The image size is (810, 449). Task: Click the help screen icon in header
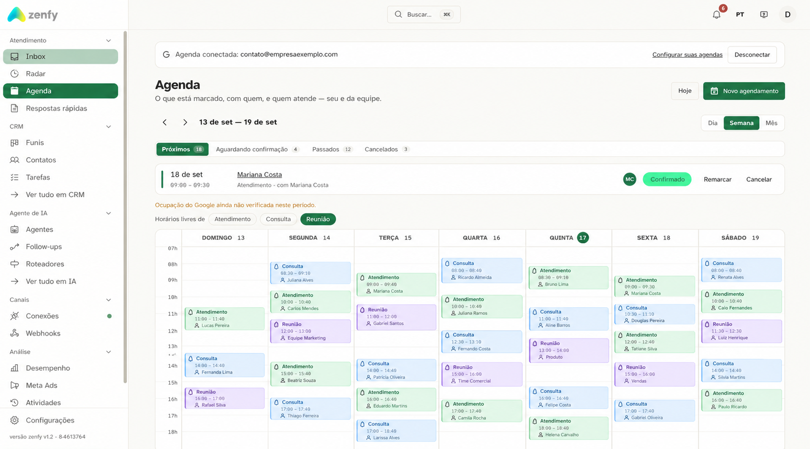764,14
